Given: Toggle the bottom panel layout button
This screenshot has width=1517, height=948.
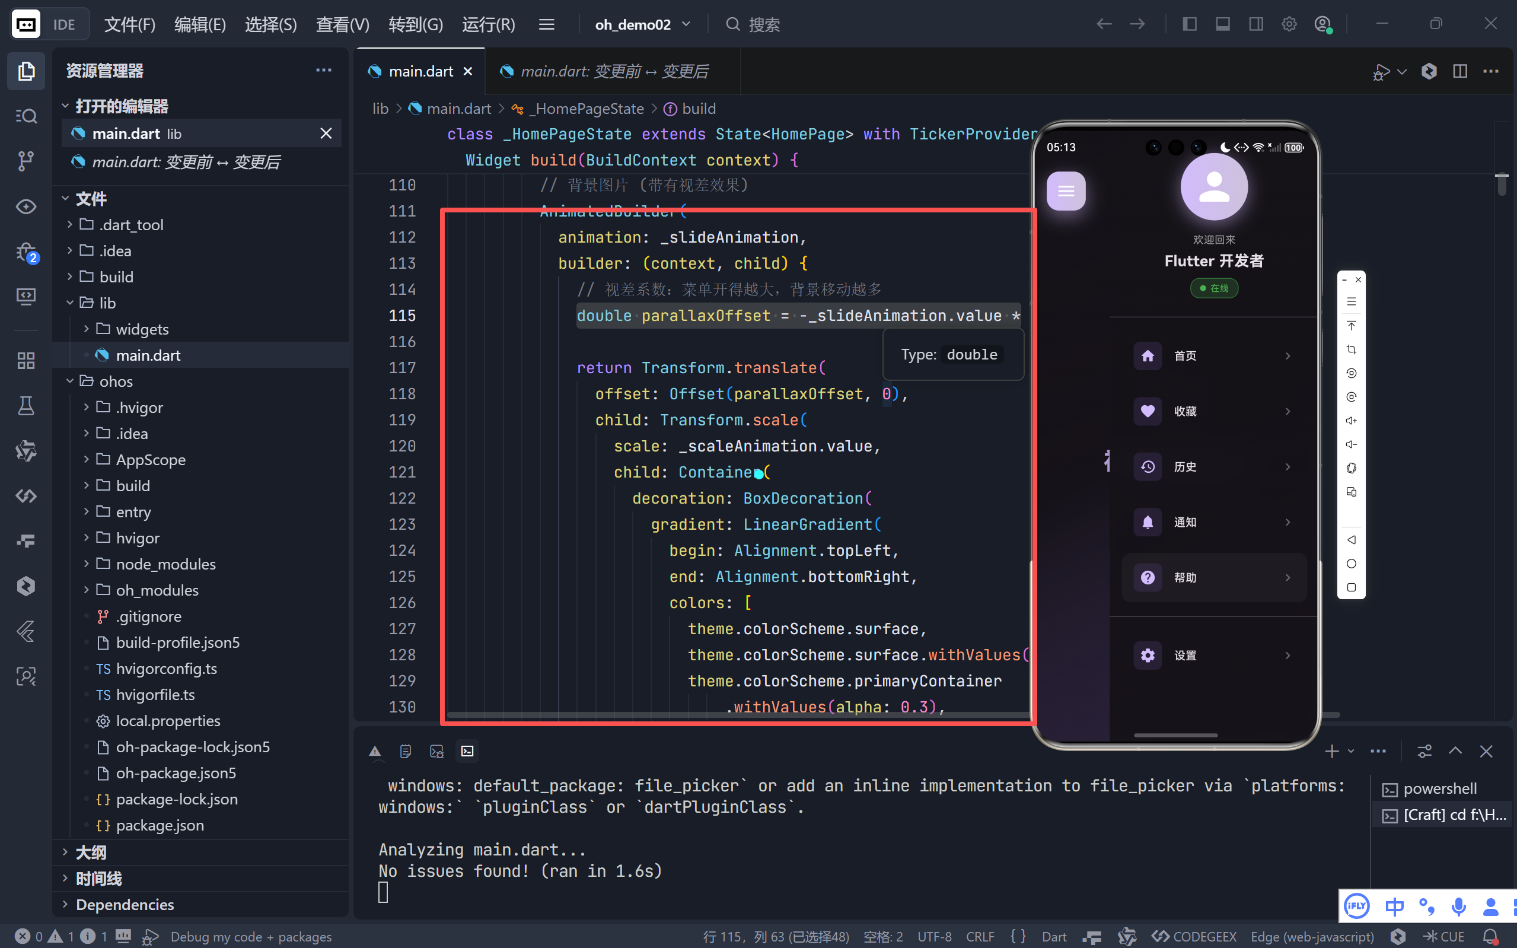Looking at the screenshot, I should [1222, 24].
